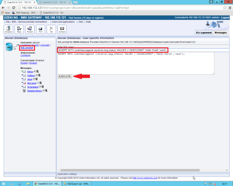Click the EXECUTE button
Viewport: 233px width, 186px height.
[65, 76]
